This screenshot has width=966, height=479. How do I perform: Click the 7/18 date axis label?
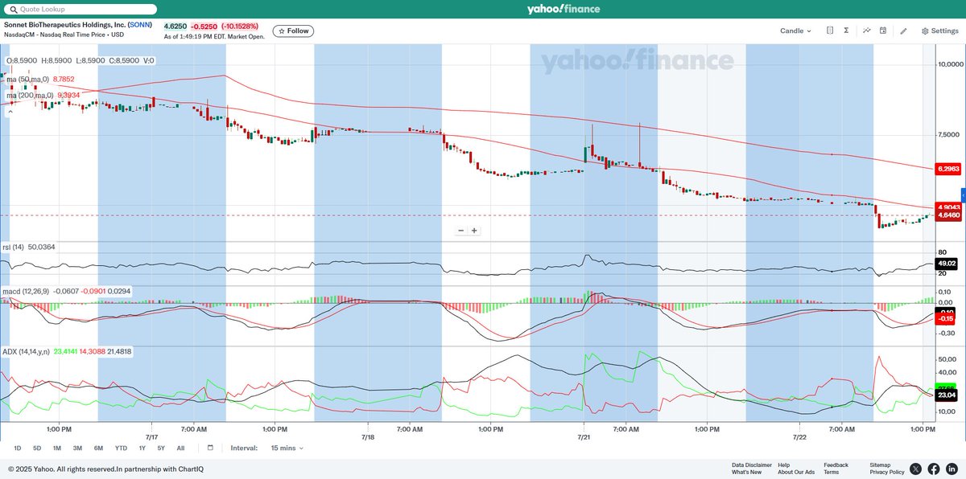(x=368, y=438)
